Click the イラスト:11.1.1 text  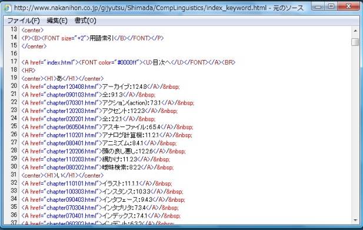point(121,184)
